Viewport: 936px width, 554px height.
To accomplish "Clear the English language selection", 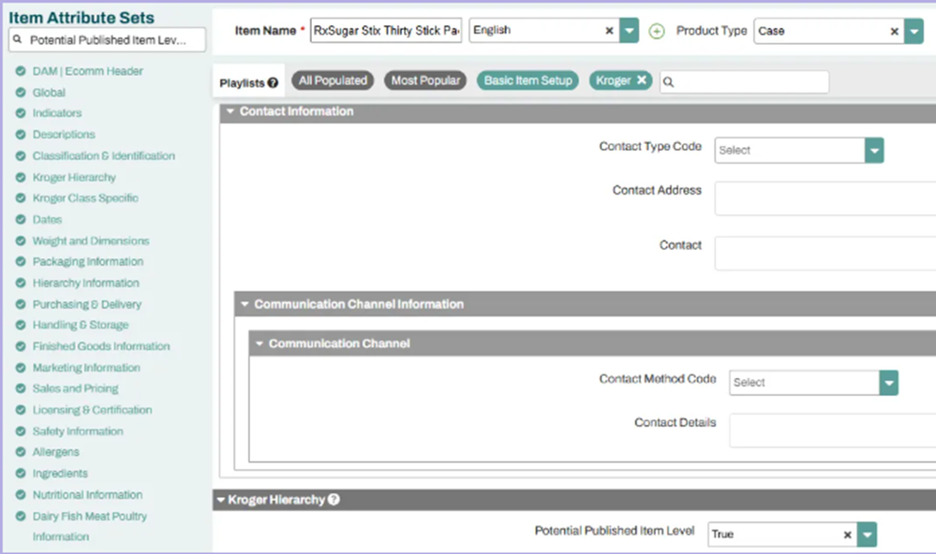I will tap(609, 31).
